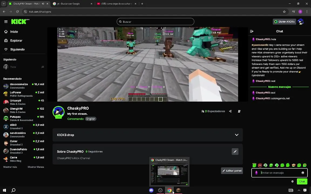Click the Chrome taskbar icon
The height and width of the screenshot is (194, 311).
[169, 190]
